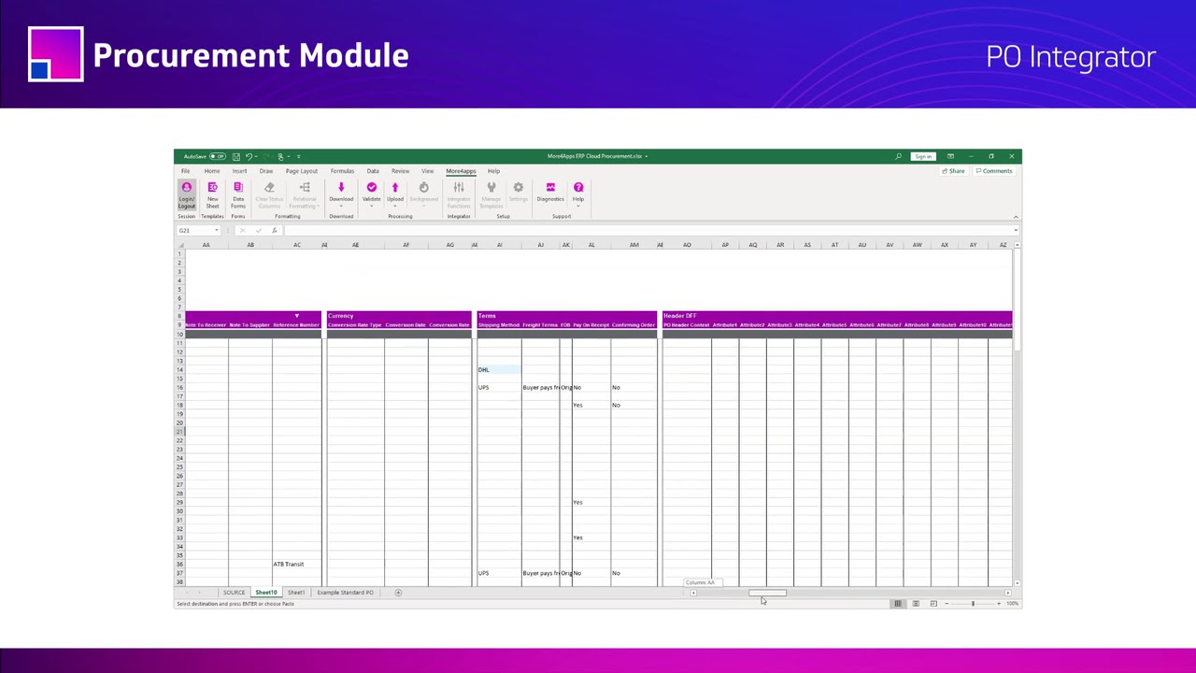Click the magenta Download arrow icon
This screenshot has width=1196, height=673.
[x=341, y=188]
